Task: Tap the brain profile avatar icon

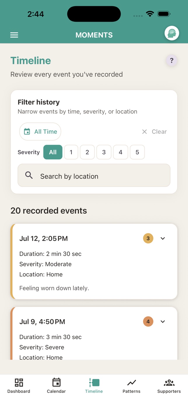Action: (172, 33)
